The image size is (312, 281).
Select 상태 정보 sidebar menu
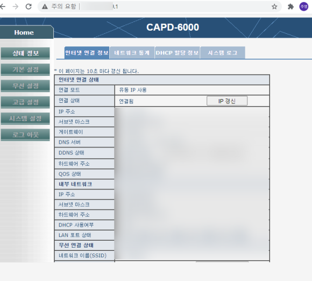coord(25,53)
